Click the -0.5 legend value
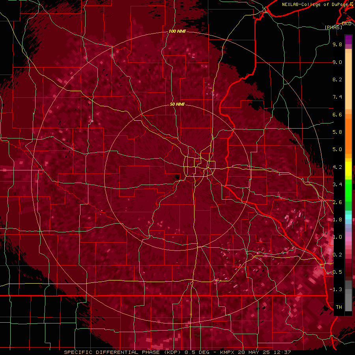355x355 pixels. coord(336,272)
